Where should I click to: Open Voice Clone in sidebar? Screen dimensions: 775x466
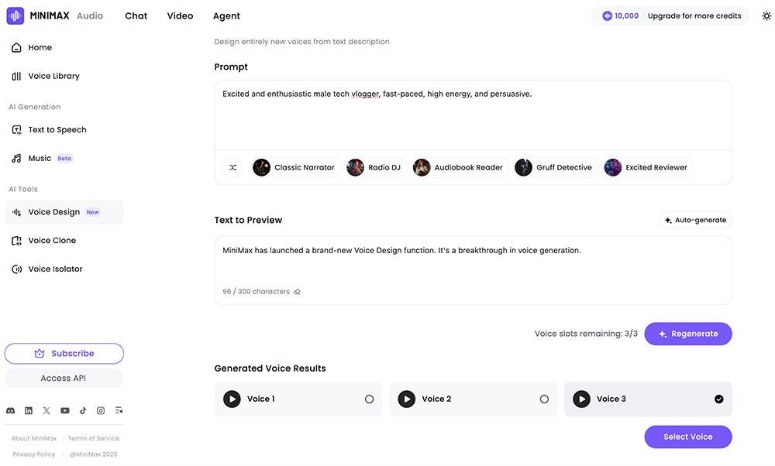point(52,241)
